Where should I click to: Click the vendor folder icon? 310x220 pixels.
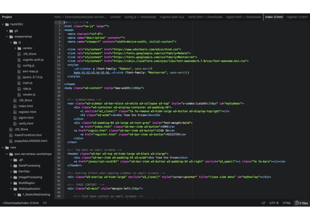point(19,48)
